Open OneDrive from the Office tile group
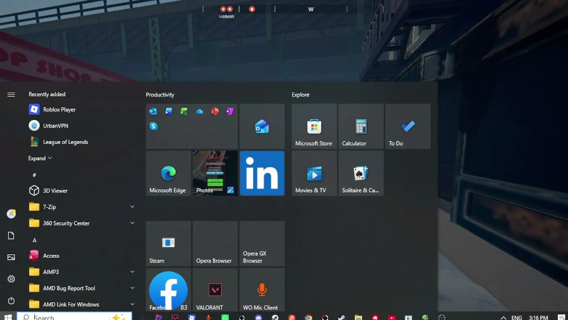Image resolution: width=568 pixels, height=320 pixels. (199, 111)
